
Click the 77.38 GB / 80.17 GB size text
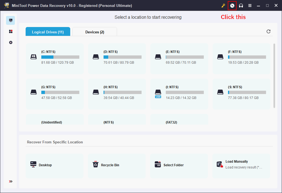pos(243,98)
